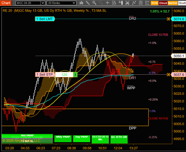Select the Chart tab

click(x=6, y=3)
